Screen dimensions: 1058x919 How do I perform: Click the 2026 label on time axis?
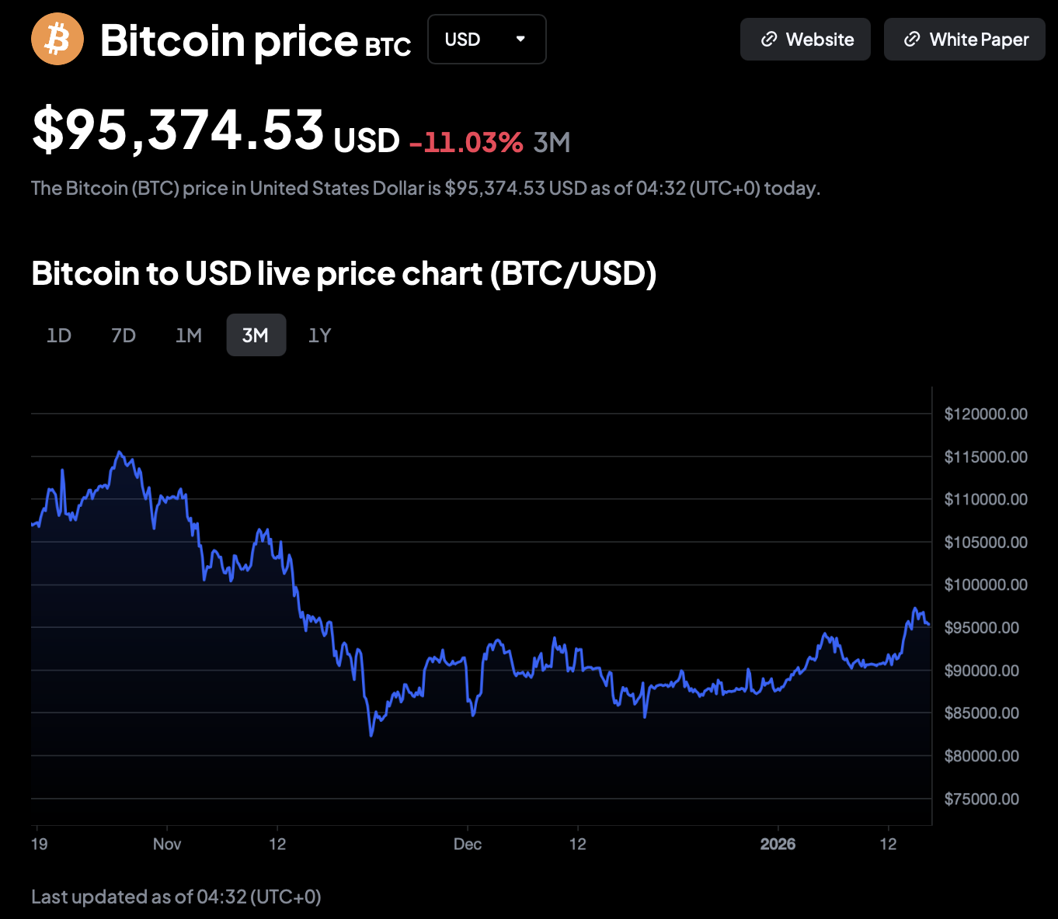tap(778, 844)
